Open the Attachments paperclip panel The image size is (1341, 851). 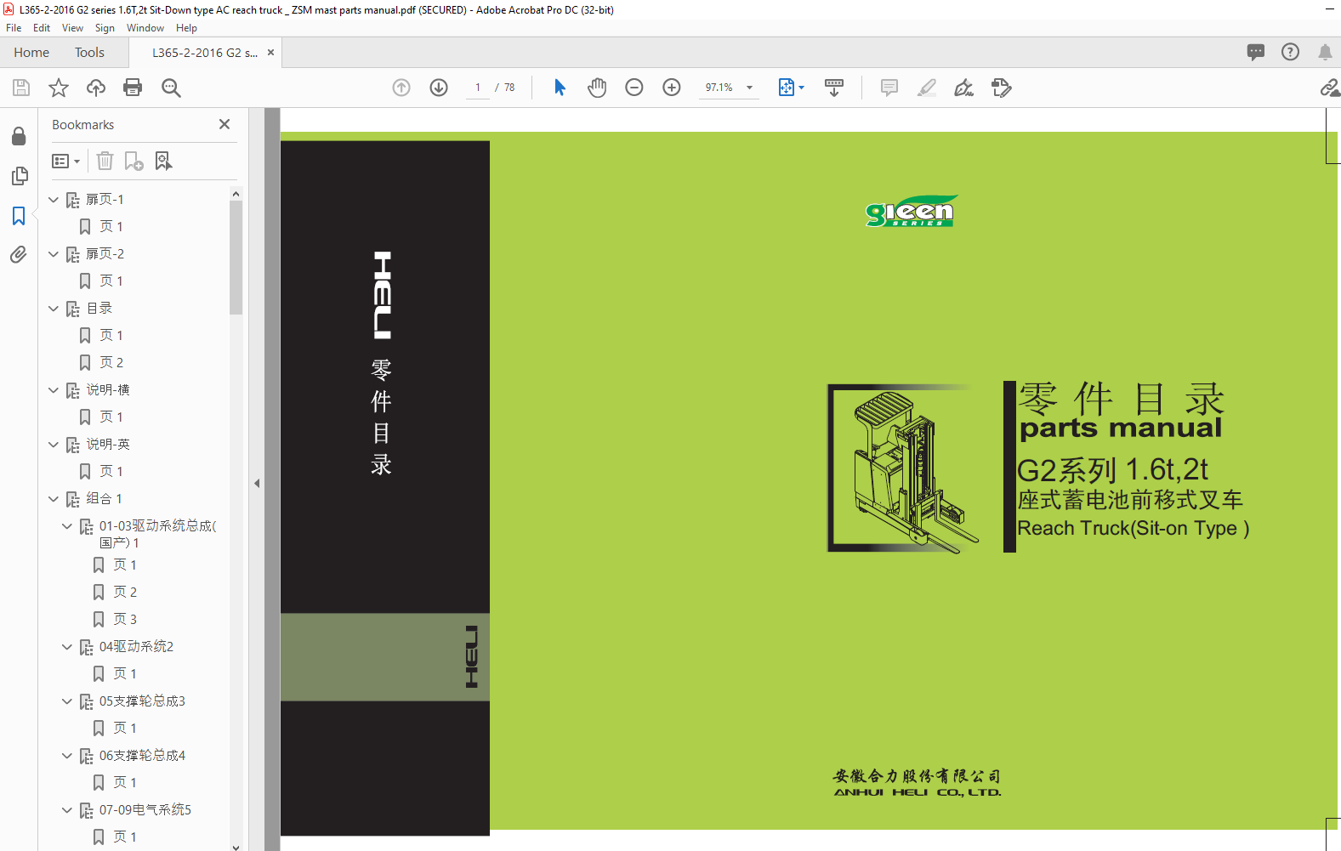(19, 254)
